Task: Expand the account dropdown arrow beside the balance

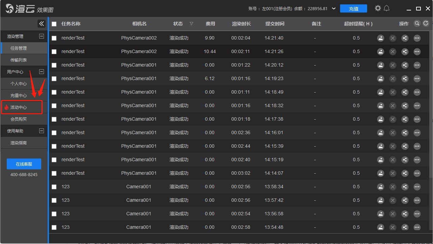Action: (x=334, y=8)
